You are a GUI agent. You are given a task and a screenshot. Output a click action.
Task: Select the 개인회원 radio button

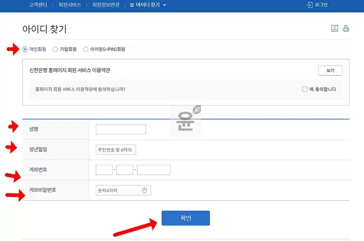click(x=25, y=49)
